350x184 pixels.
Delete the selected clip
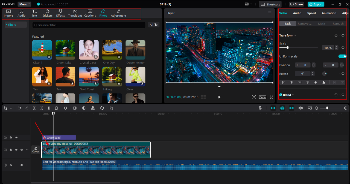pyautogui.click(x=56, y=108)
